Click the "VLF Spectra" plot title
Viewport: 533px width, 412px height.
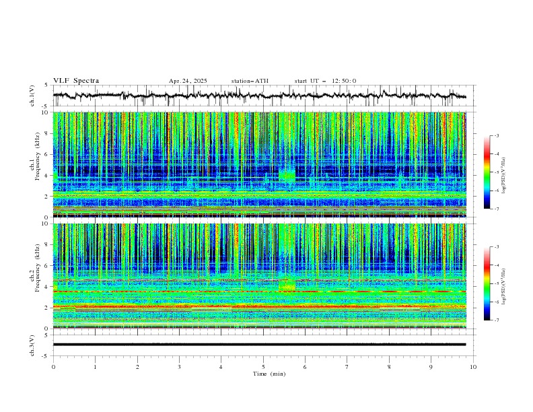pyautogui.click(x=76, y=81)
